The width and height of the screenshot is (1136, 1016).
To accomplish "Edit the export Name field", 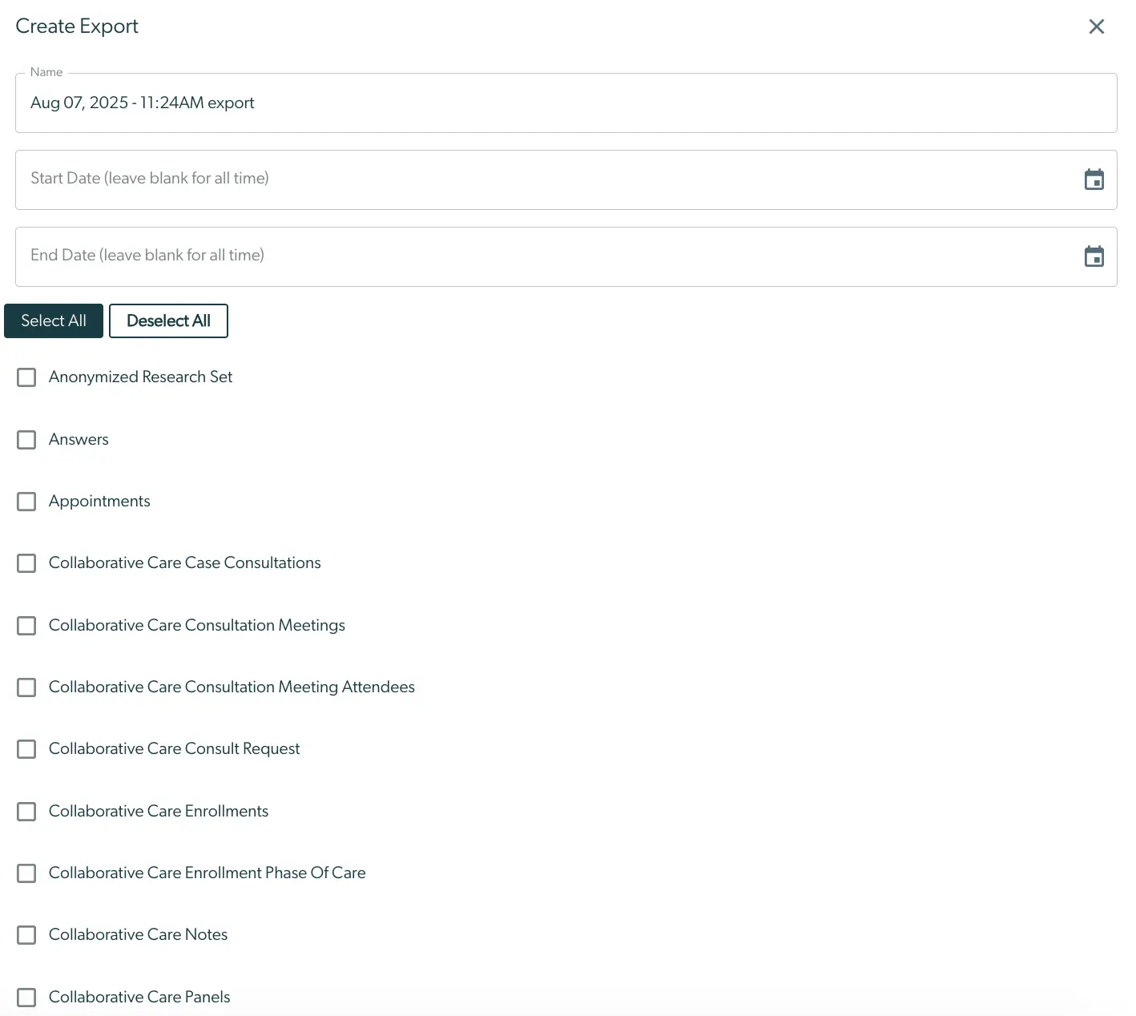I will pyautogui.click(x=561, y=103).
